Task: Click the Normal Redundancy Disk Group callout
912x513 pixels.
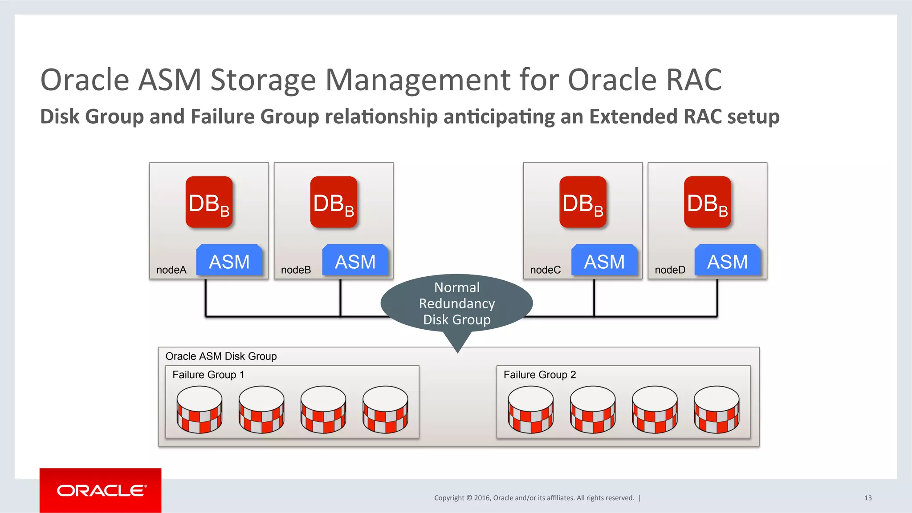Action: point(456,303)
